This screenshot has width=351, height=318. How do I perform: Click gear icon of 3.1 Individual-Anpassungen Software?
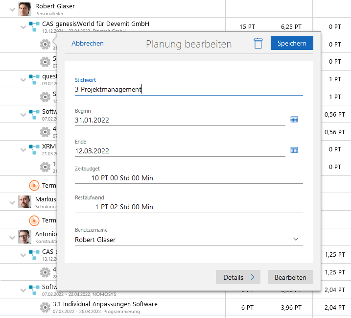pyautogui.click(x=45, y=307)
